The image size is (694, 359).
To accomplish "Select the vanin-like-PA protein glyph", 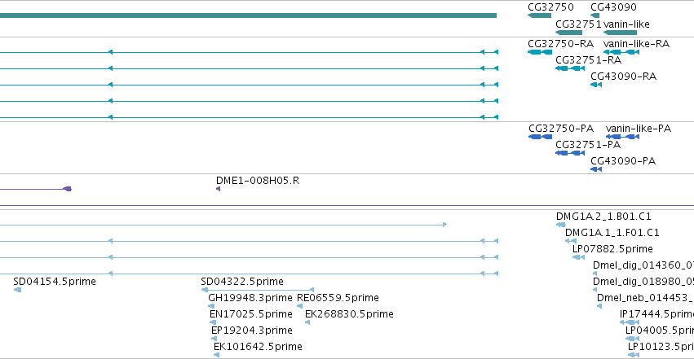I will 622,137.
